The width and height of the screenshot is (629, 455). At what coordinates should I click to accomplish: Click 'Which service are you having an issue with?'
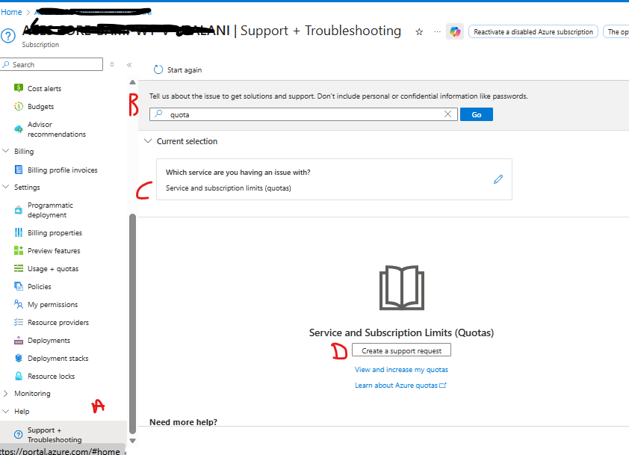coord(238,172)
